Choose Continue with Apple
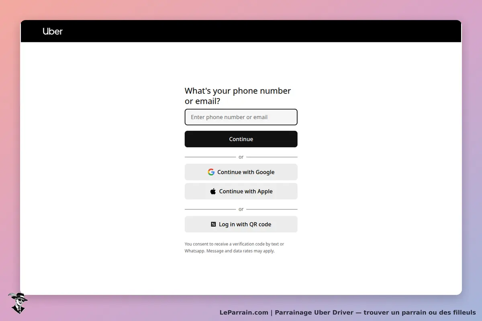This screenshot has height=321, width=482. (x=241, y=191)
